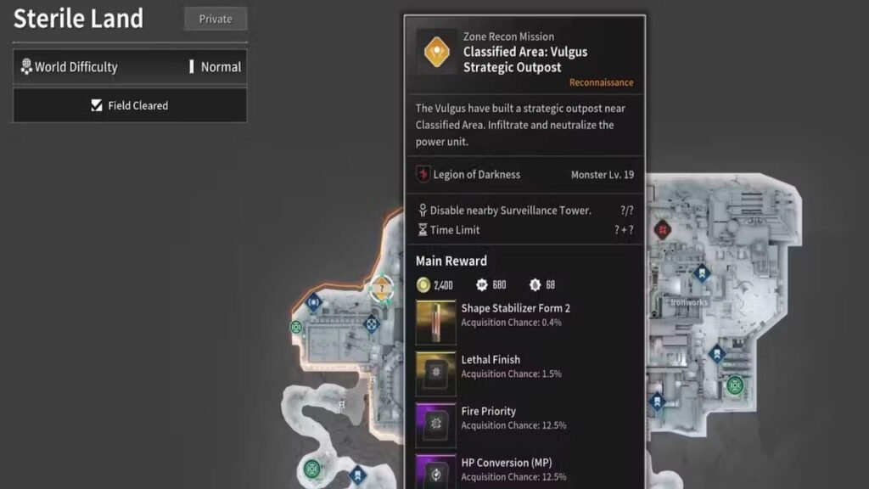This screenshot has width=869, height=489.
Task: Select the HP Conversion (MP) reward
Action: coord(435,471)
